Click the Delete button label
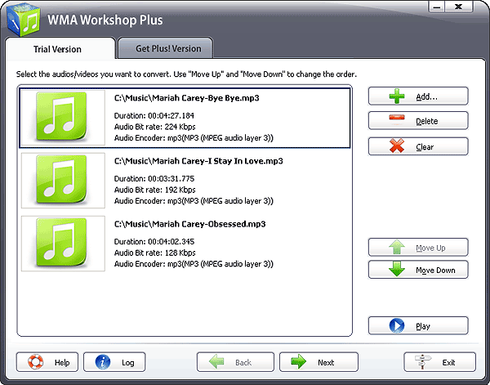The height and width of the screenshot is (385, 490). tap(426, 121)
